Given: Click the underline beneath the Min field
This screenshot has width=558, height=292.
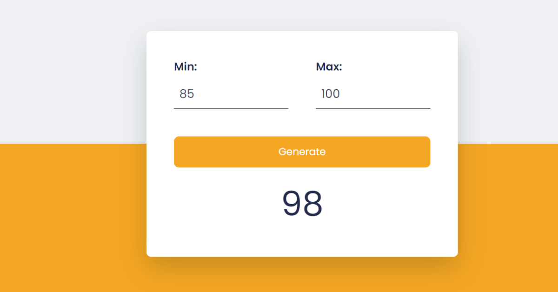Looking at the screenshot, I should pyautogui.click(x=231, y=108).
